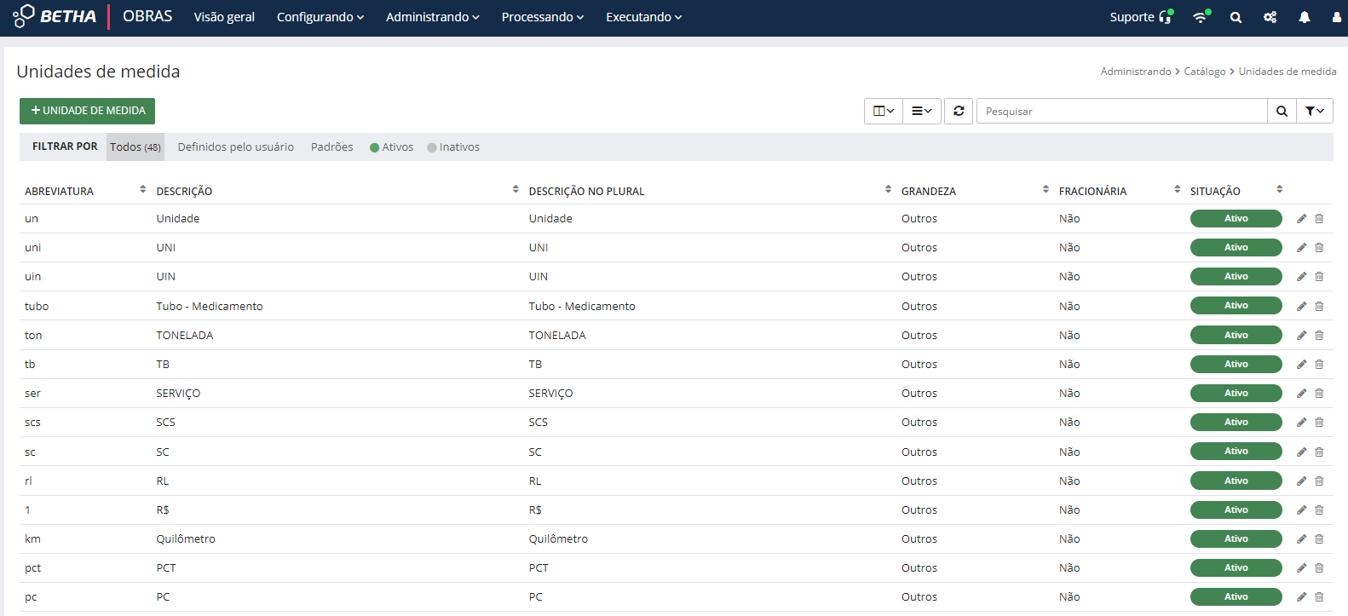Select the 'km' abbreviation cell
1348x616 pixels.
[32, 539]
